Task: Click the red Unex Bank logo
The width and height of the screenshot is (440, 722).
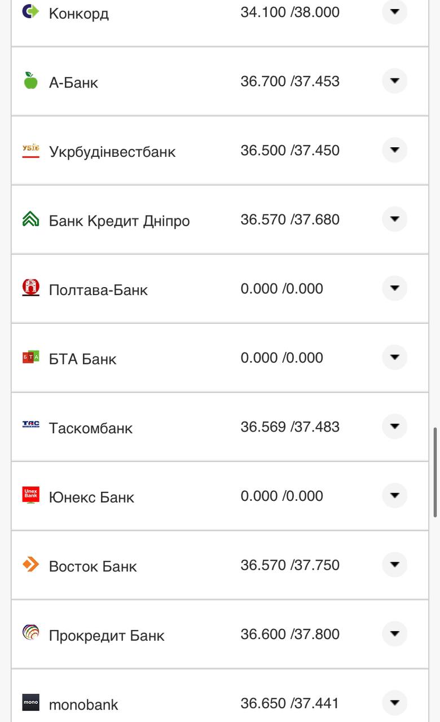Action: [30, 495]
